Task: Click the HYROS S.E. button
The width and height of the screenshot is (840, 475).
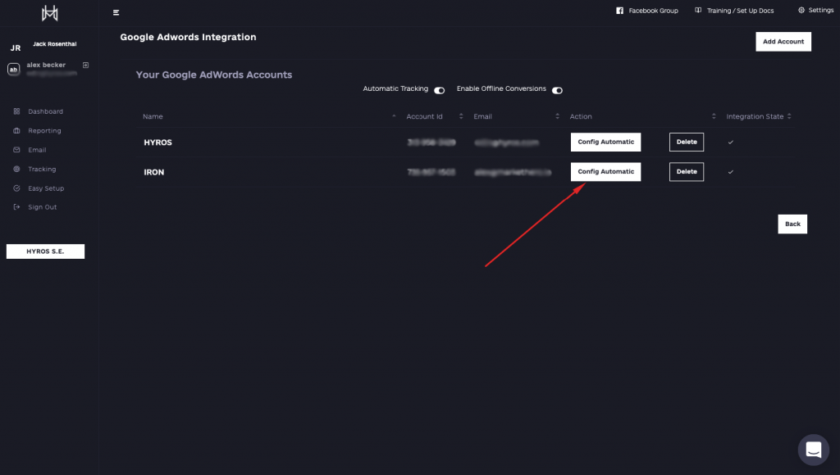Action: [x=46, y=251]
